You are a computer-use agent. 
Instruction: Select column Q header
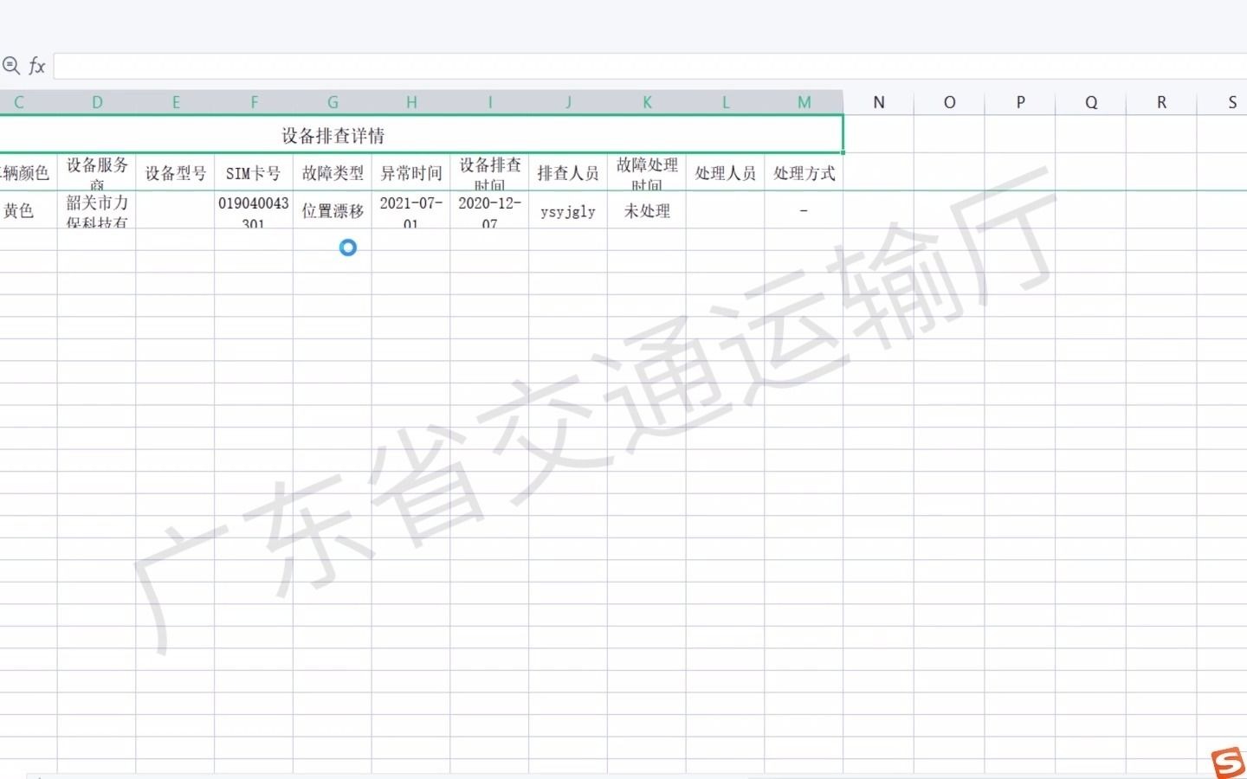[x=1091, y=102]
